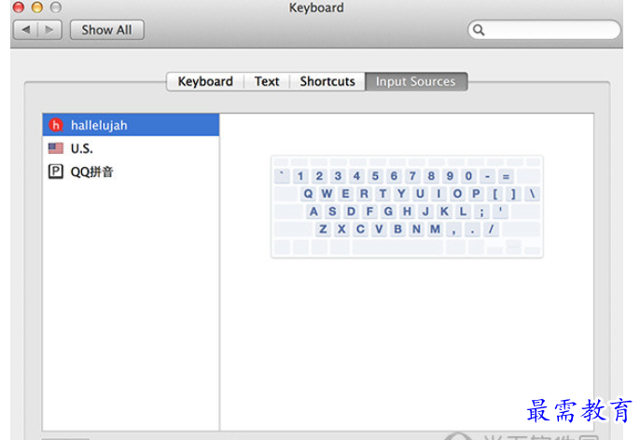Go back with the left arrow button
Viewport: 640px width, 440px height.
click(x=26, y=30)
